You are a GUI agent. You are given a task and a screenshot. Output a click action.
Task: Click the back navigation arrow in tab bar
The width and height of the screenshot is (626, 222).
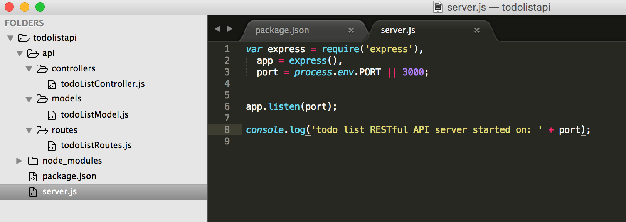tap(218, 29)
